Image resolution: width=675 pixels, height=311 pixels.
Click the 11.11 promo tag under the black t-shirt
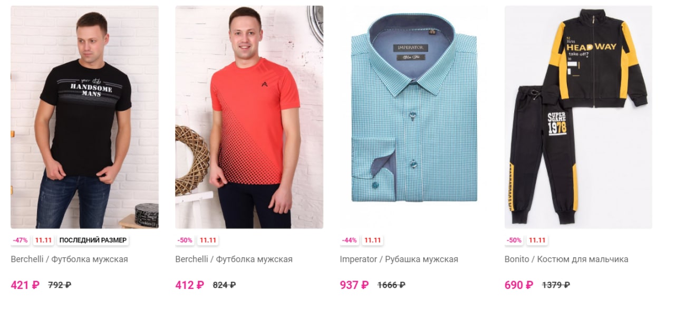(x=43, y=240)
